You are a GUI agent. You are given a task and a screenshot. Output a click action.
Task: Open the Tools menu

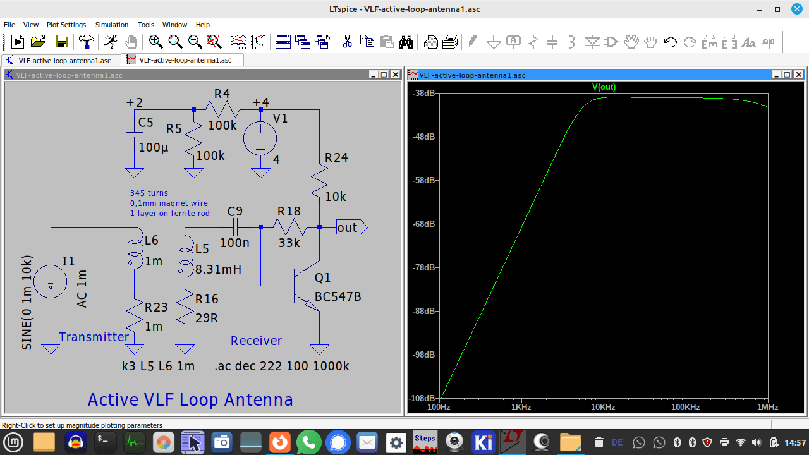146,25
